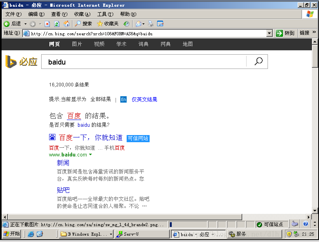319x242 pixels.
Task: Open the 新闻 sublink
Action: (63, 163)
